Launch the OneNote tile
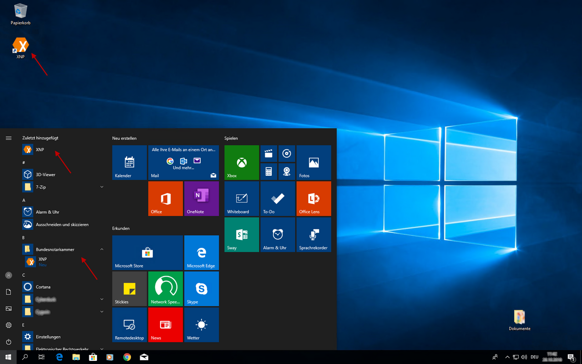 202,198
